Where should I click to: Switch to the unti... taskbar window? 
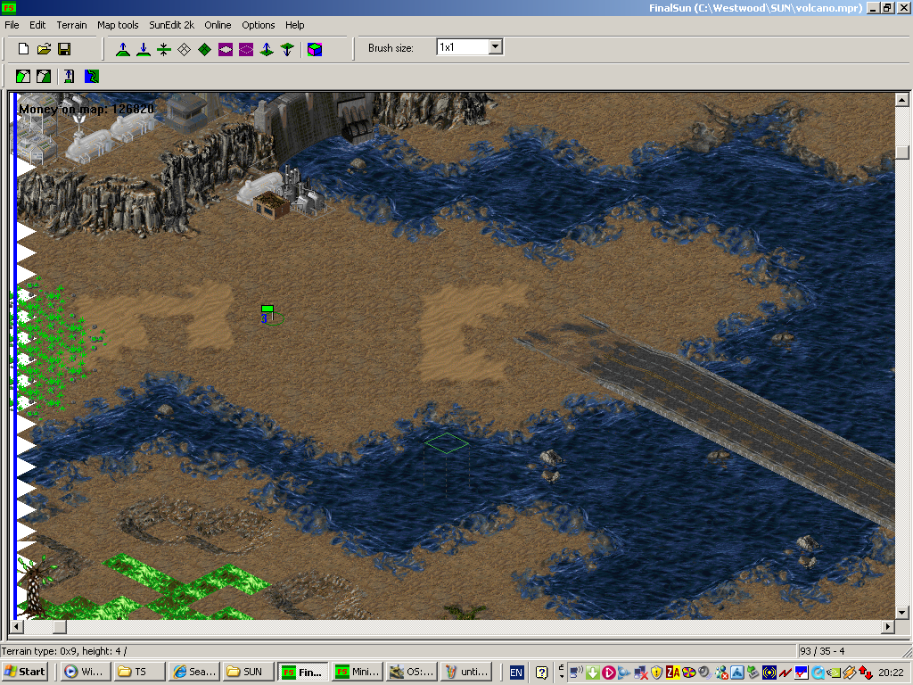465,672
